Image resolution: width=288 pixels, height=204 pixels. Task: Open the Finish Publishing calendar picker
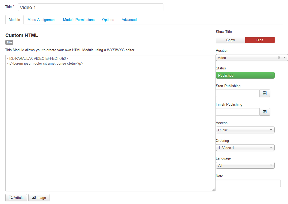[264, 112]
